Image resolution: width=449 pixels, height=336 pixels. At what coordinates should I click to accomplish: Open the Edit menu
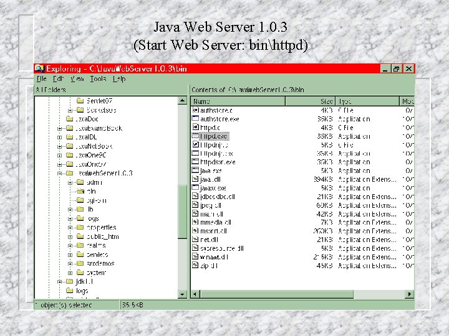coord(58,78)
